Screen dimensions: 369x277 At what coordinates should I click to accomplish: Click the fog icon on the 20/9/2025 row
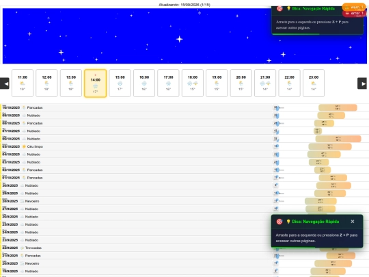point(22,263)
